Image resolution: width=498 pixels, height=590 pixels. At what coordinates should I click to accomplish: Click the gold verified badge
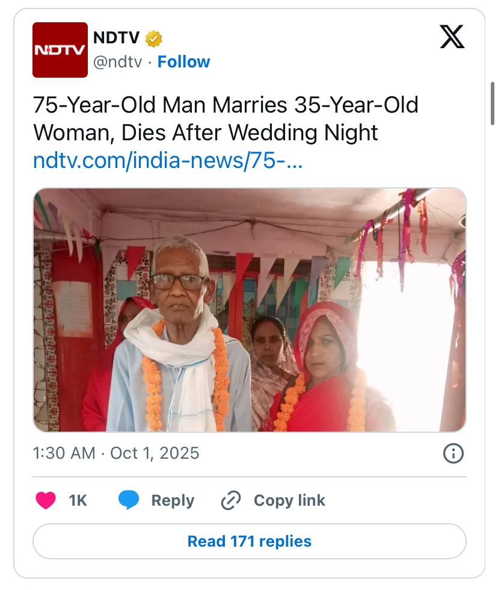point(154,39)
